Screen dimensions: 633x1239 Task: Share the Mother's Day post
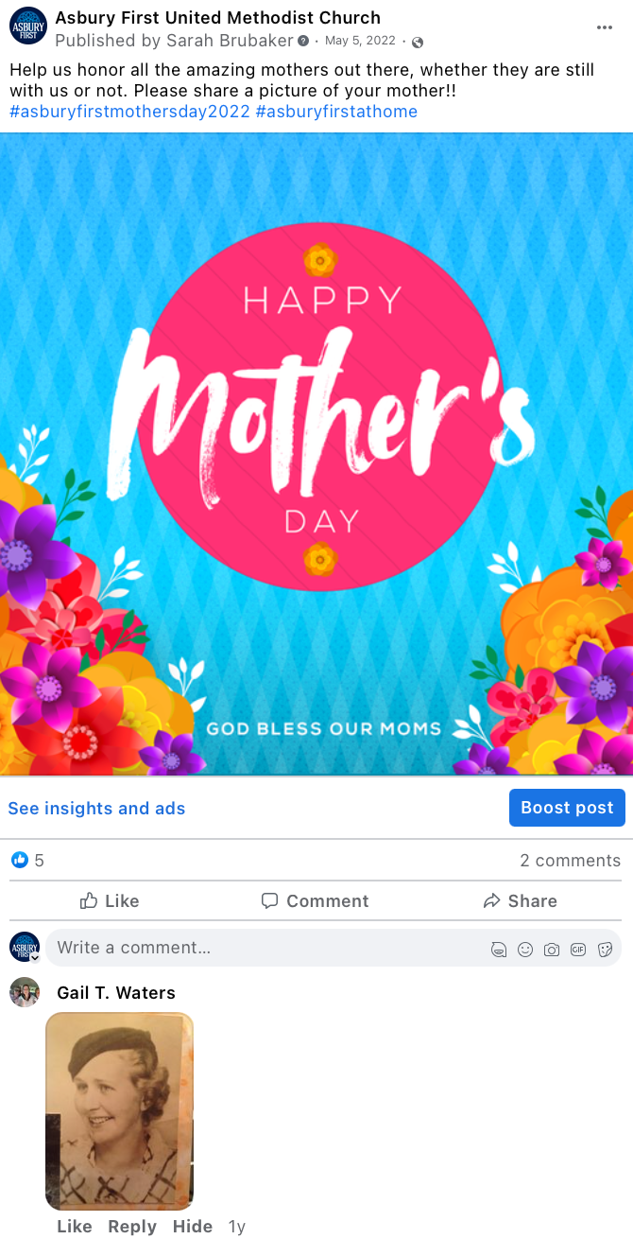(520, 901)
